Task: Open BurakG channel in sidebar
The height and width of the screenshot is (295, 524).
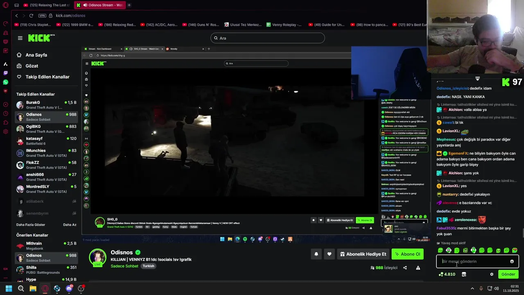Action: (46, 105)
